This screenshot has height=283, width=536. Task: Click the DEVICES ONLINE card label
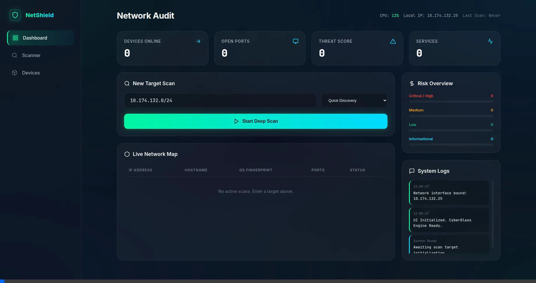point(142,41)
